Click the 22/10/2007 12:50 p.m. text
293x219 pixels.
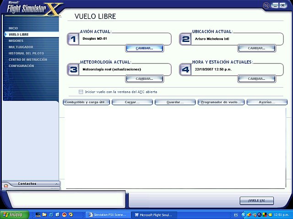pyautogui.click(x=213, y=69)
